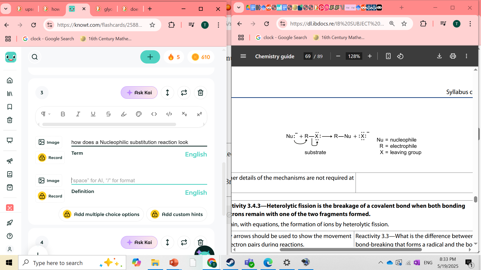Switch to the 'how' browser tab

pos(52,9)
